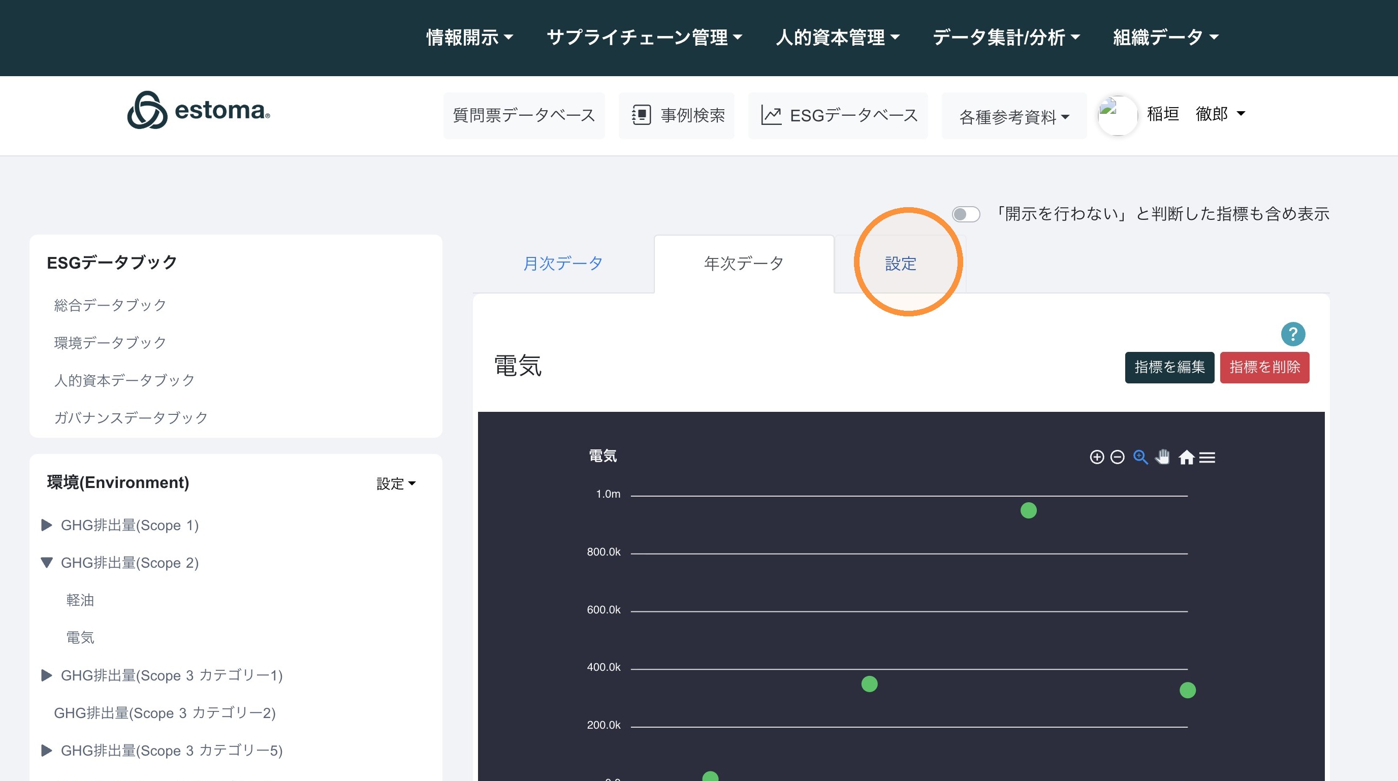
Task: Click the GHG排出量(Scope 3 カテゴリー1) label
Action: click(x=172, y=675)
